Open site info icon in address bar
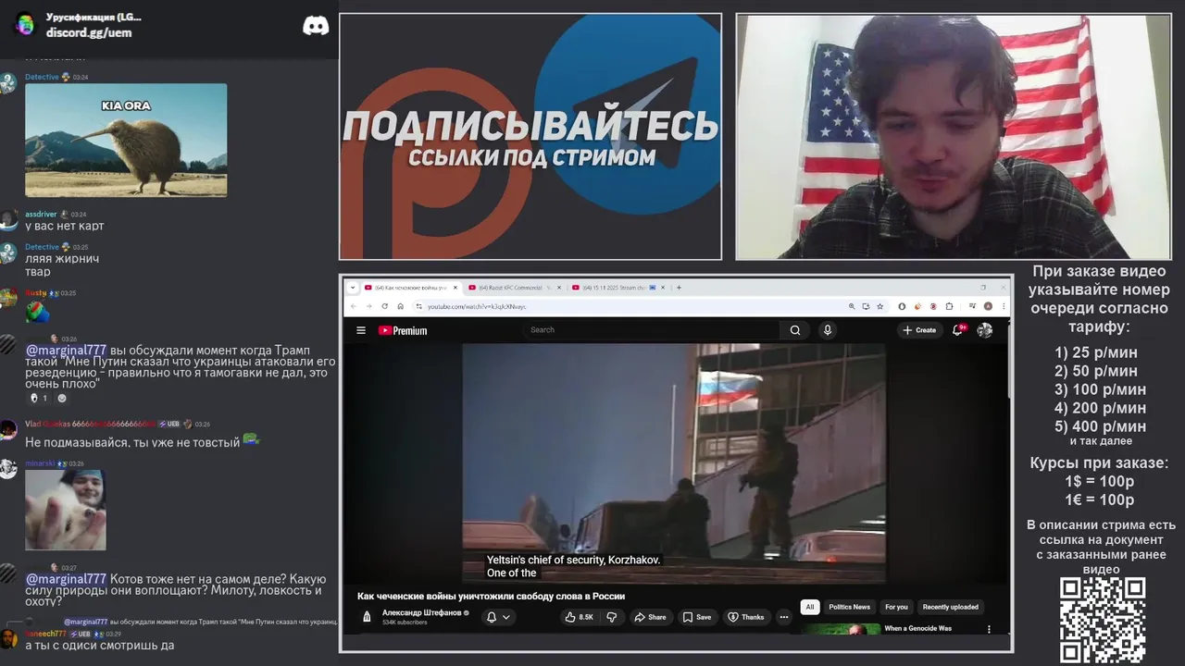Image resolution: width=1185 pixels, height=666 pixels. (x=418, y=306)
